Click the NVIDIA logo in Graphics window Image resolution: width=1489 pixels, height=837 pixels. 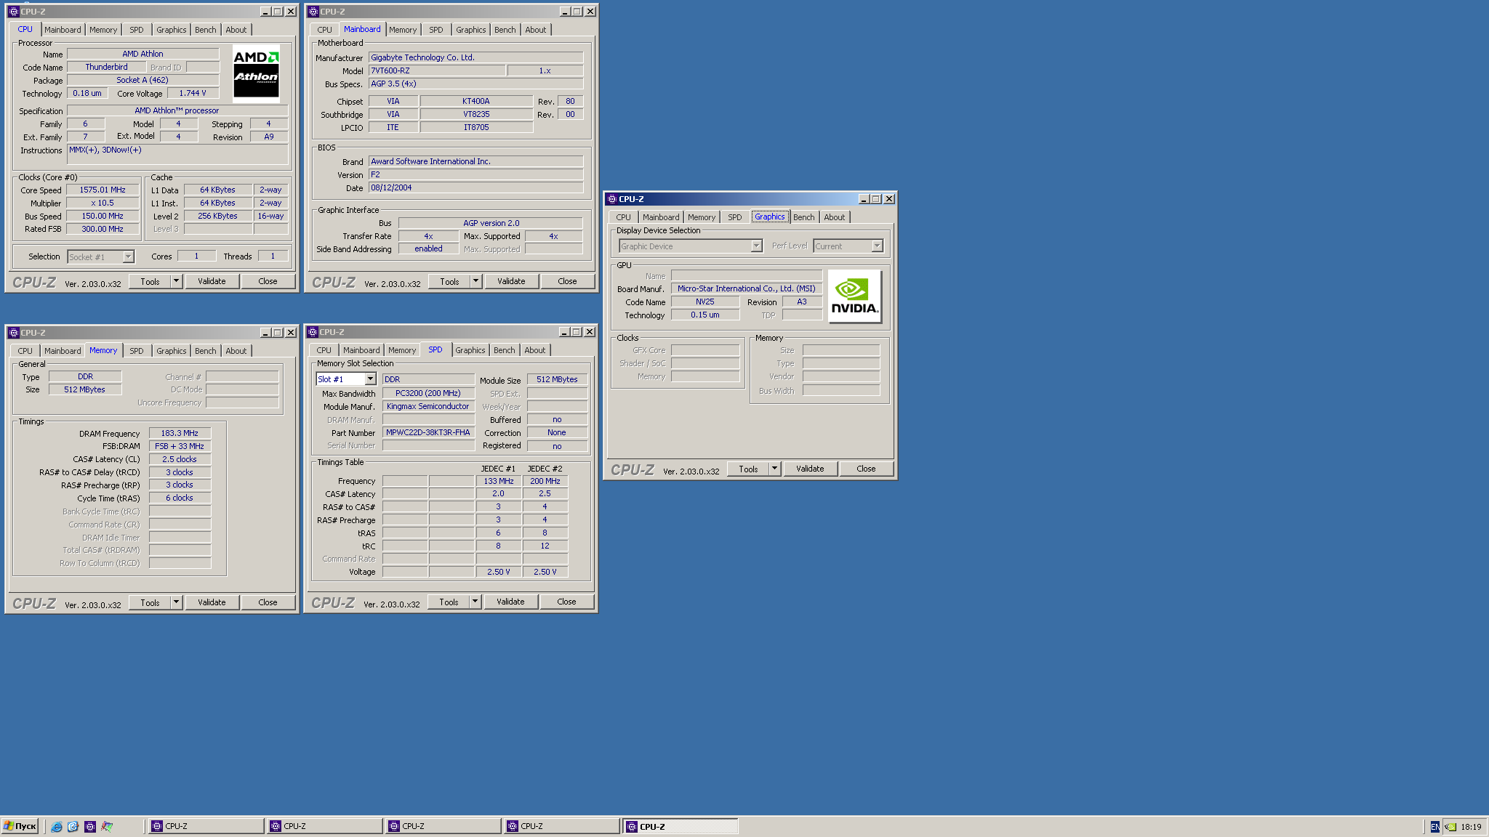[854, 296]
